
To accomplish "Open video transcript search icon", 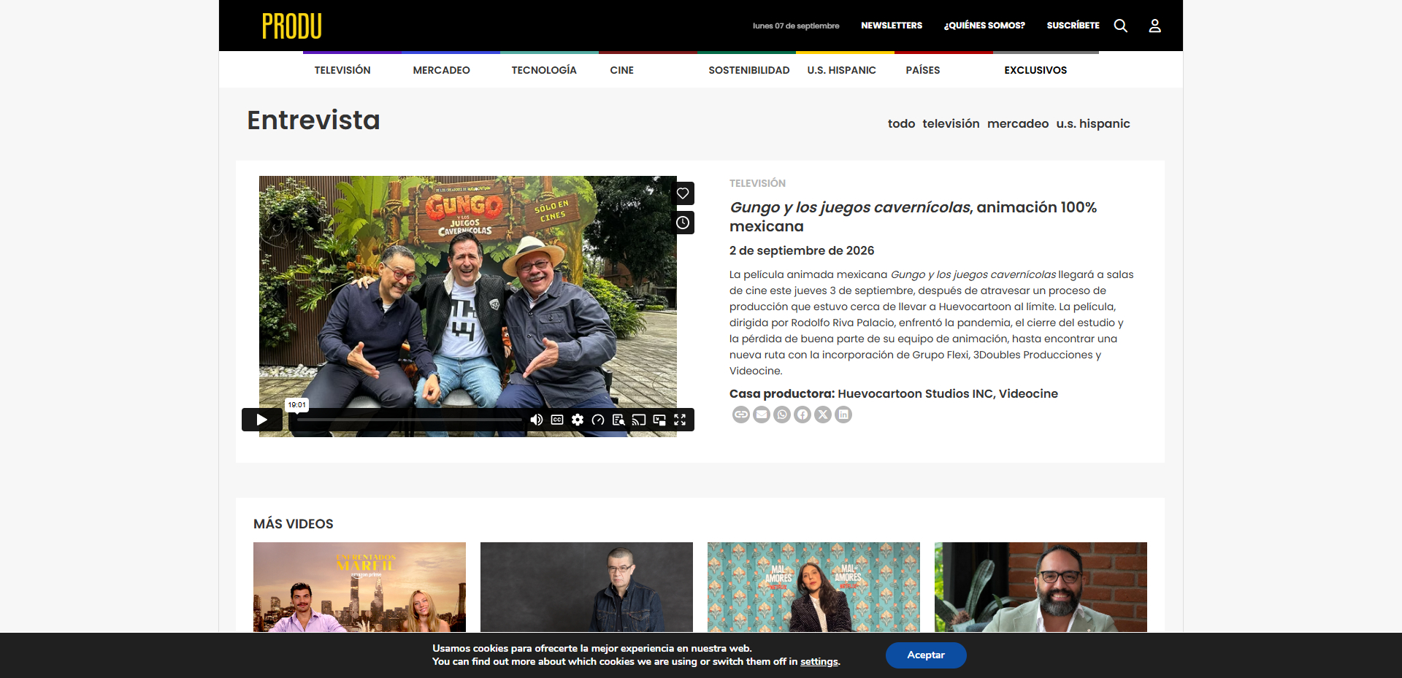I will click(618, 420).
